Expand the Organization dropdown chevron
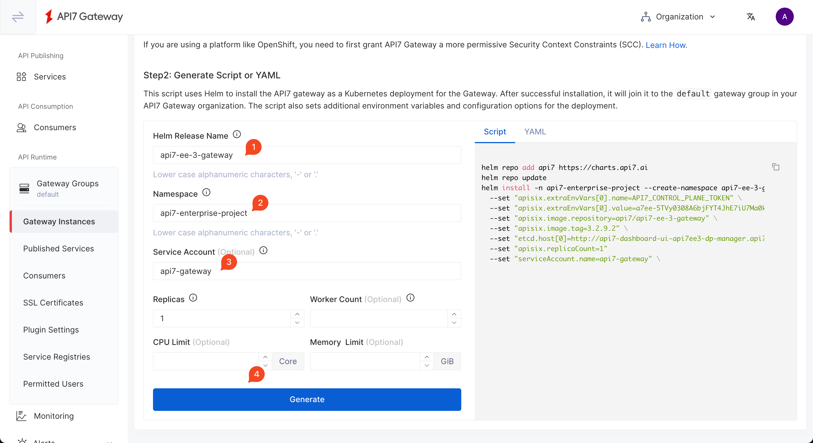This screenshot has height=443, width=813. pyautogui.click(x=713, y=17)
